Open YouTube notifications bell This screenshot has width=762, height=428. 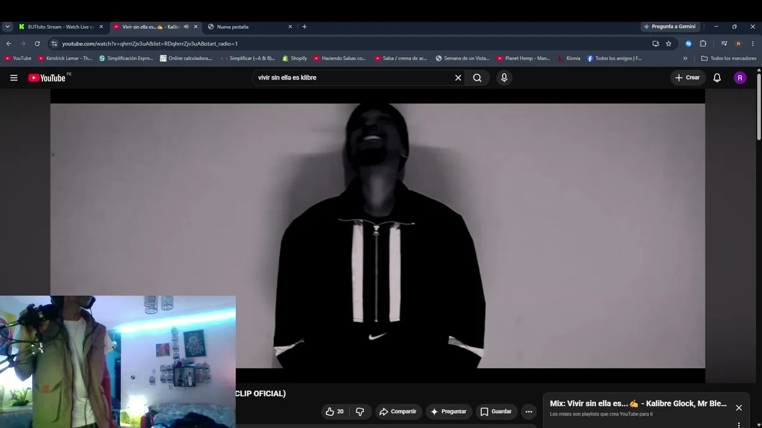coord(717,78)
